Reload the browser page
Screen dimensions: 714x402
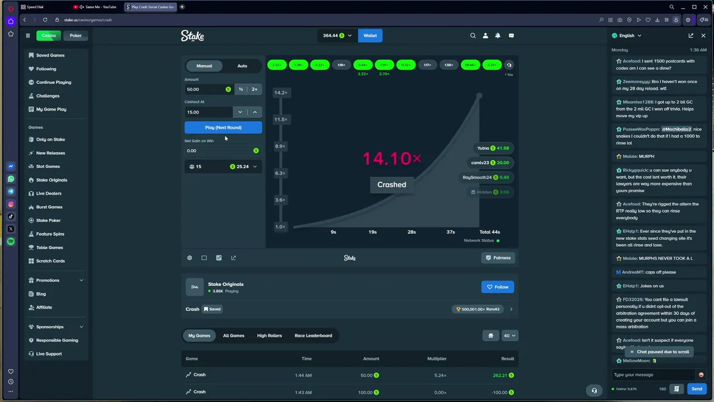tap(45, 20)
